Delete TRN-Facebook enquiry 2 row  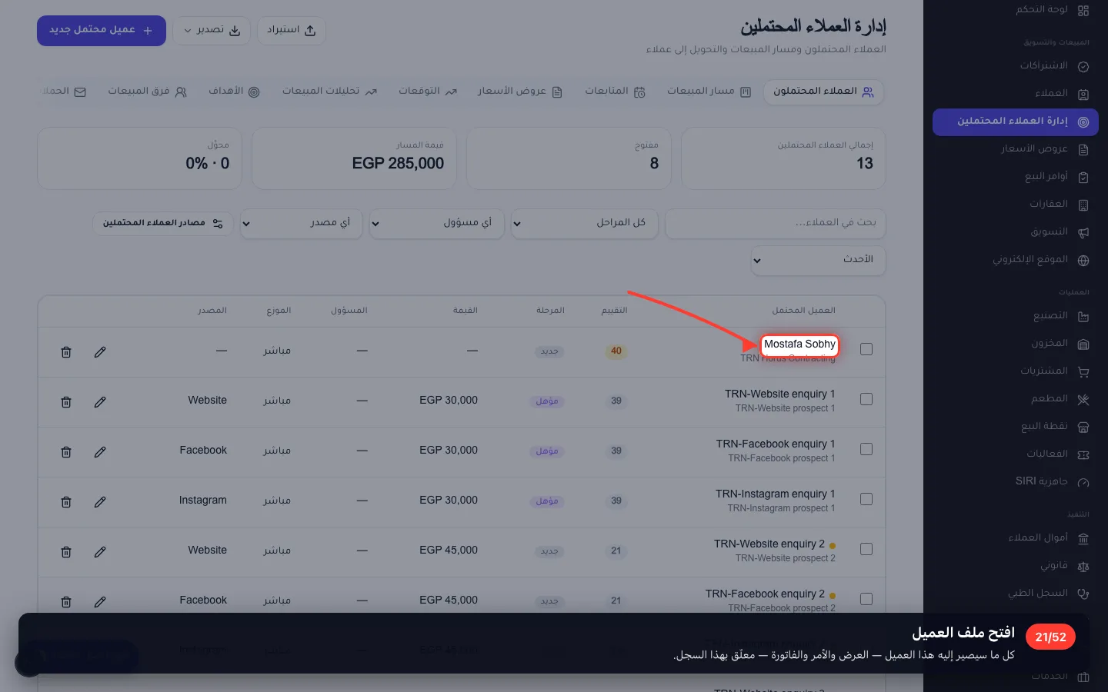click(66, 602)
